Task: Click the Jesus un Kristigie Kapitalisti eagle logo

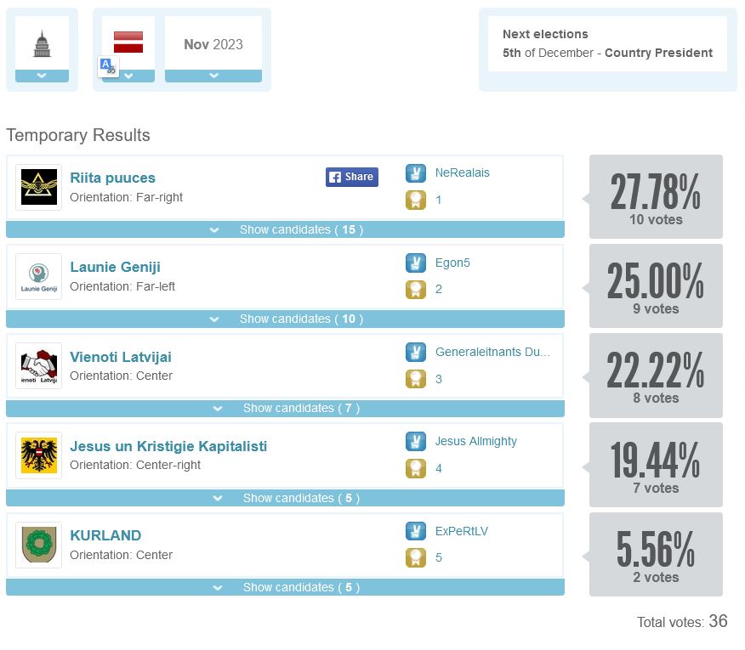Action: click(38, 455)
